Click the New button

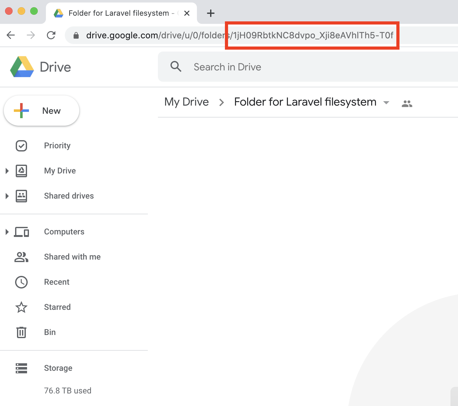(x=42, y=111)
